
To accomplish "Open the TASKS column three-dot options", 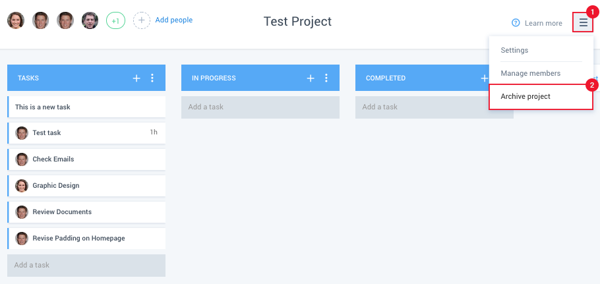I will [x=152, y=78].
